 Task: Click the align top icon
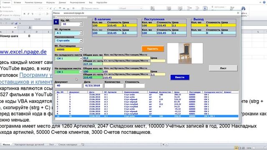[x=60, y=8]
